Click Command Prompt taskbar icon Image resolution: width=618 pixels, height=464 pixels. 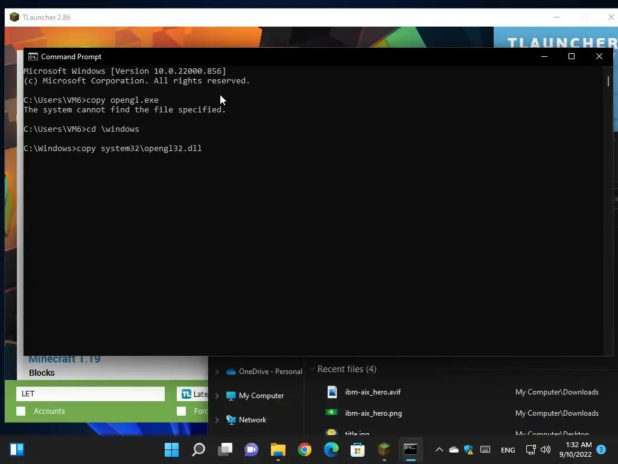[x=410, y=449]
